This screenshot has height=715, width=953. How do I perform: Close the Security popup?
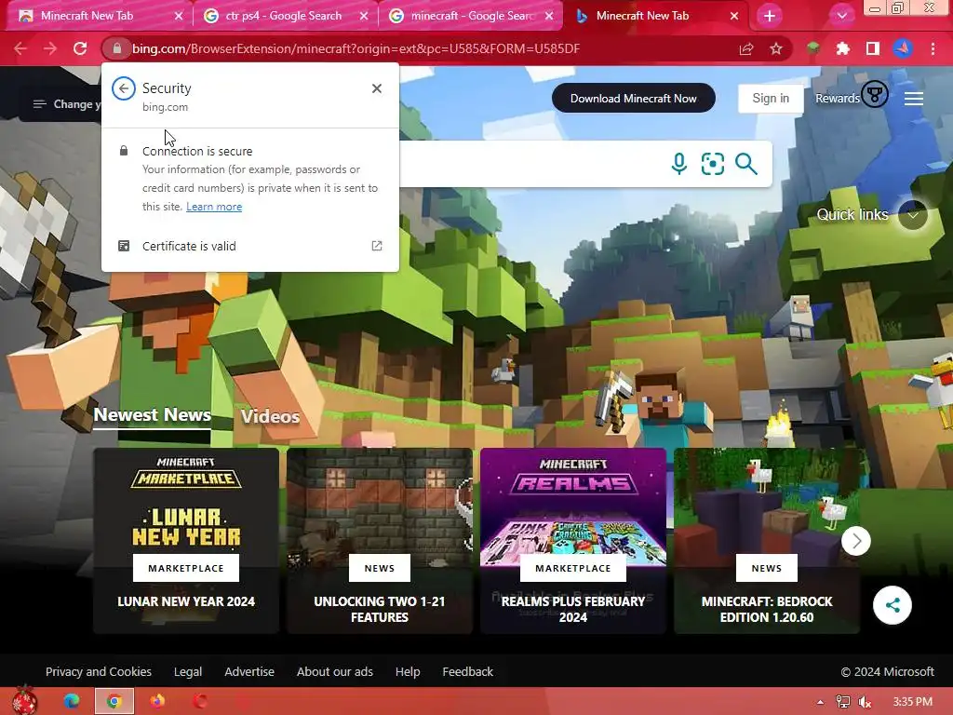[x=377, y=88]
